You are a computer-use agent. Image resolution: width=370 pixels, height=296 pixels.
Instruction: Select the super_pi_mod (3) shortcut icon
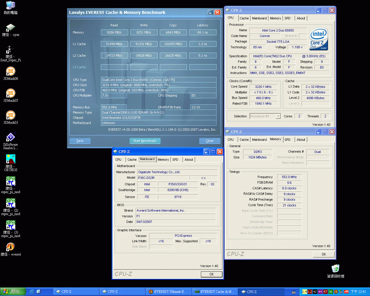[x=11, y=229]
